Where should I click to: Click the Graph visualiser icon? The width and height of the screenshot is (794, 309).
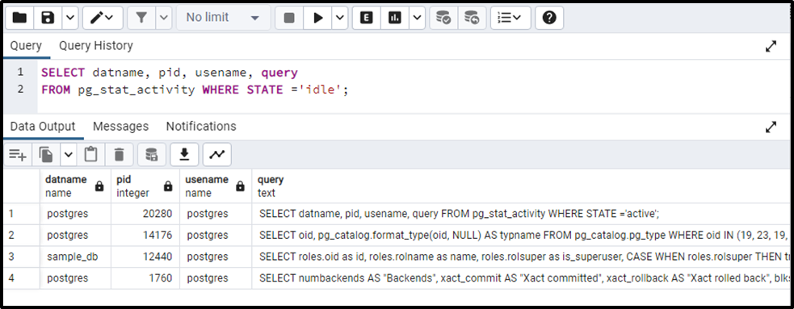tap(216, 155)
